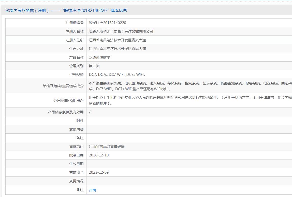The height and width of the screenshot is (197, 292).
Task: Select product name 双通道注射泵
Action: click(x=99, y=57)
